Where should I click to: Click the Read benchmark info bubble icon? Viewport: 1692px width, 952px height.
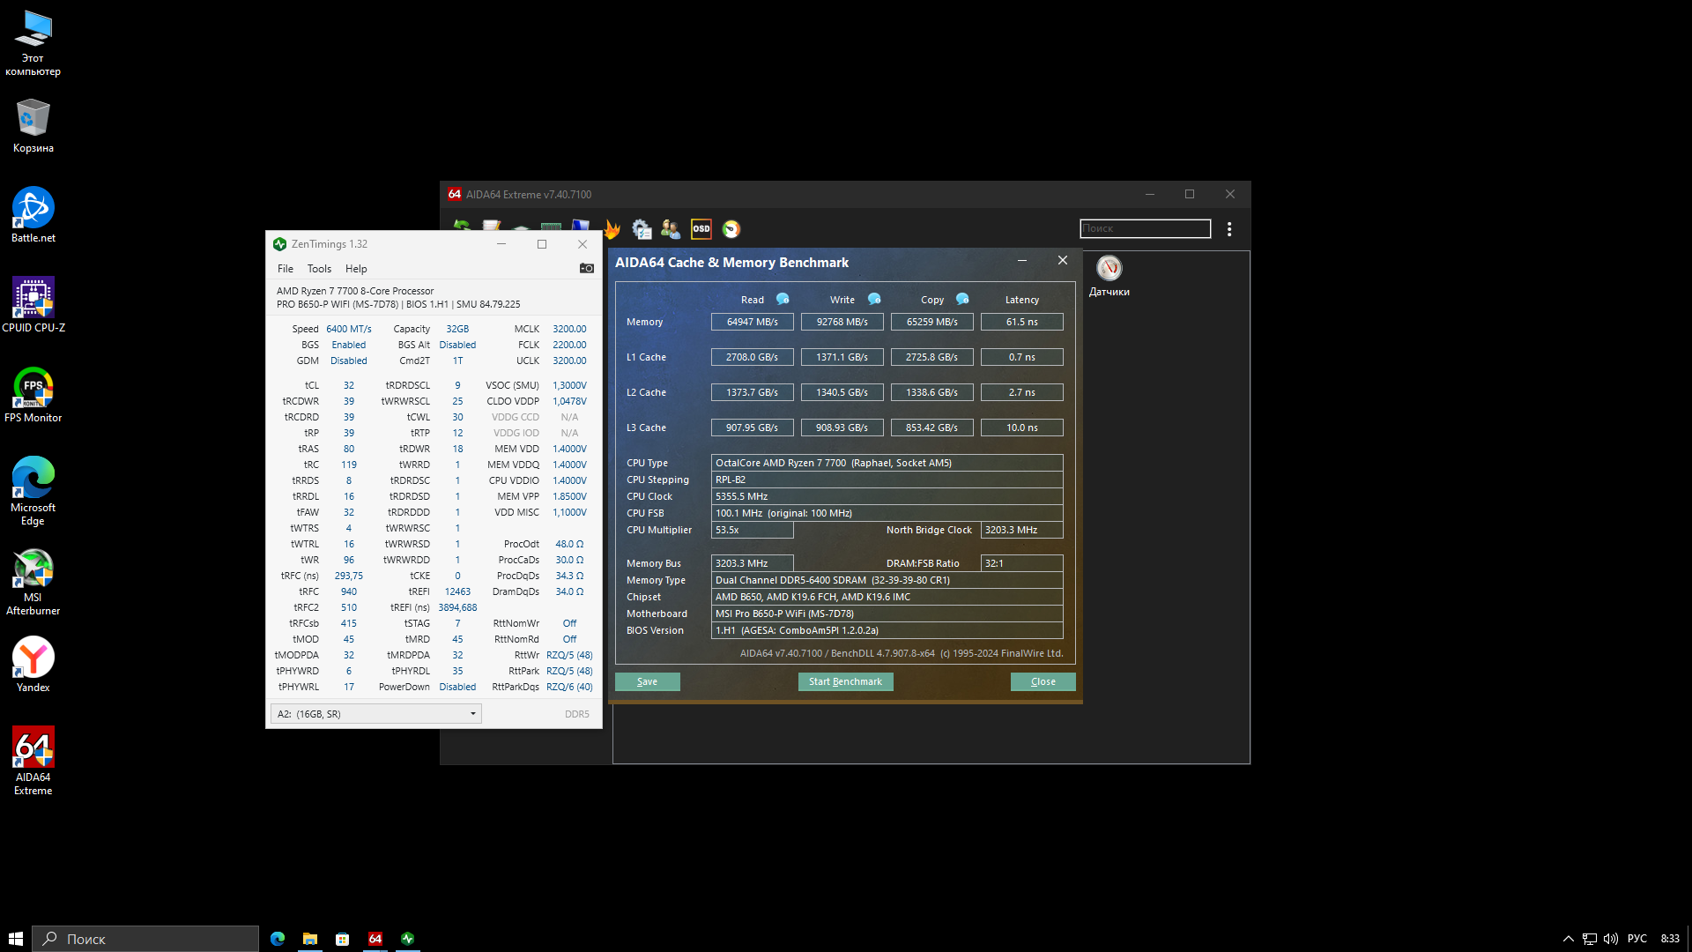click(x=783, y=299)
